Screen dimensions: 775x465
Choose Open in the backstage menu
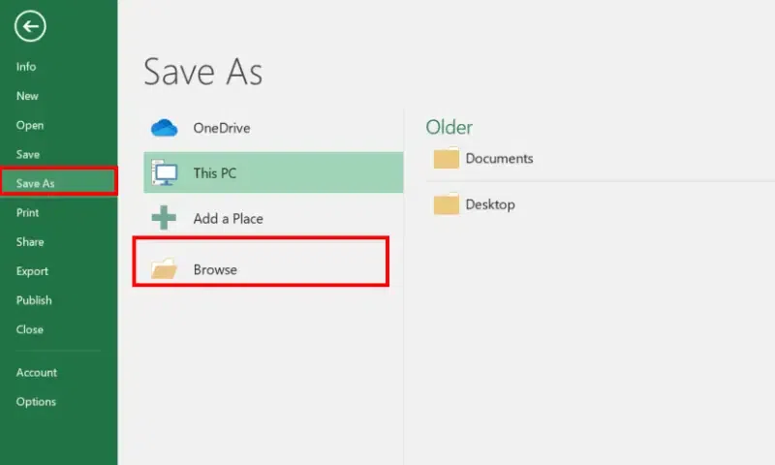click(30, 125)
